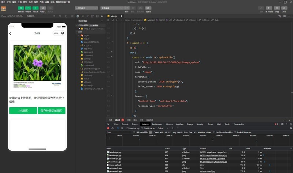Toggle the 调试器 debugger panel button
Screen dimensions: 293x173
click(x=36, y=8)
